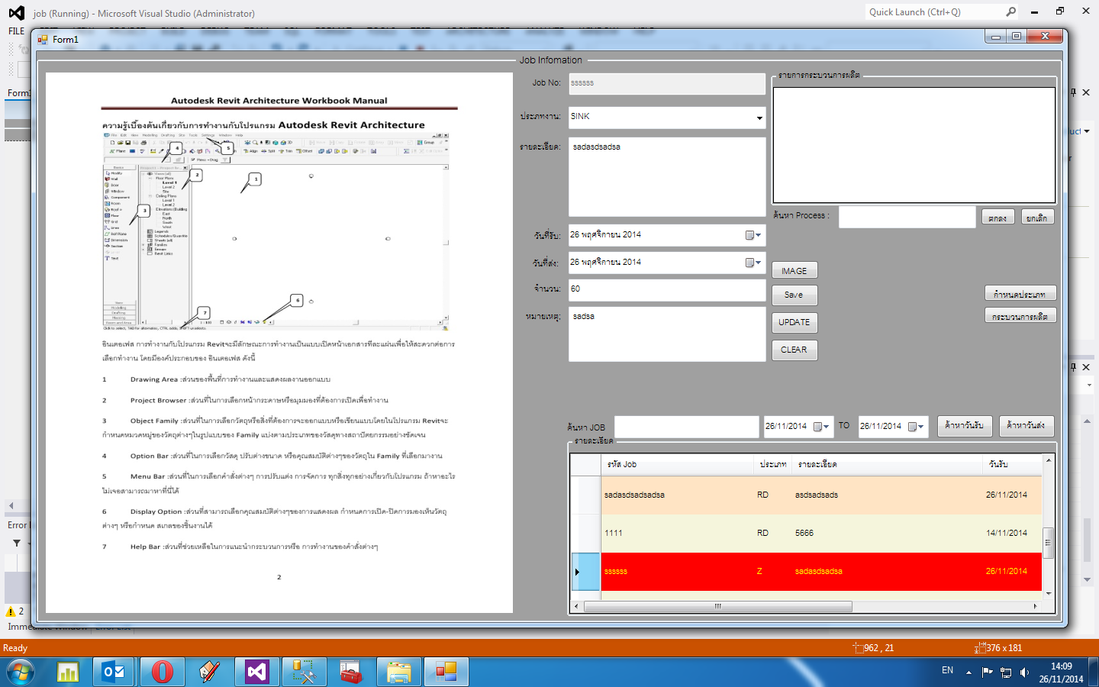Image resolution: width=1099 pixels, height=687 pixels.
Task: Click the job grid scroll right arrow
Action: [x=1036, y=606]
